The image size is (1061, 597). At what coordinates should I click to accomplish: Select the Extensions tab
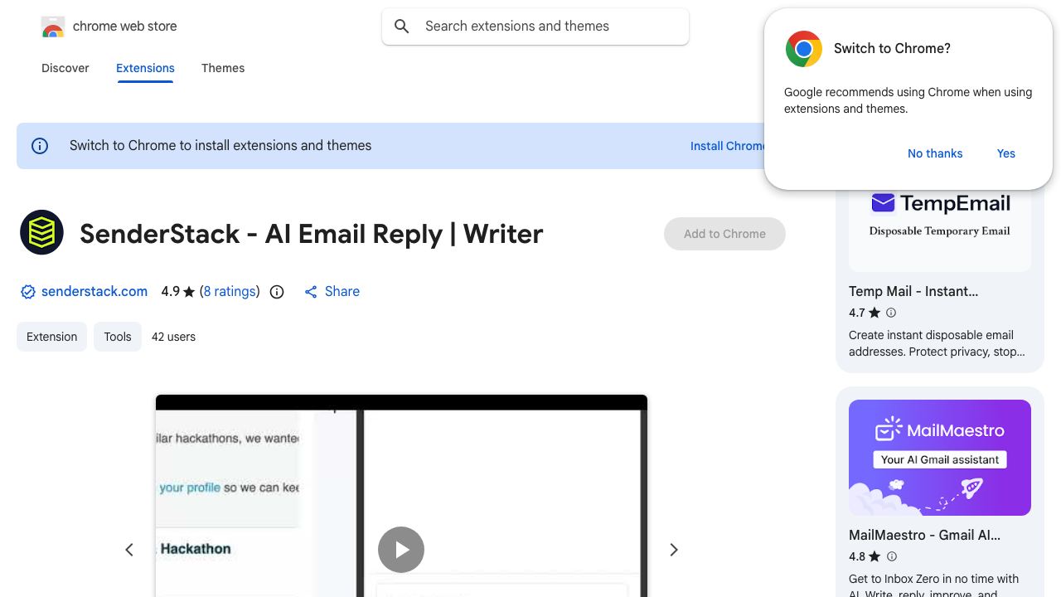(145, 68)
